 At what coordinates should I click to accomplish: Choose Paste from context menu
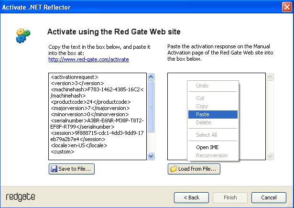point(213,114)
